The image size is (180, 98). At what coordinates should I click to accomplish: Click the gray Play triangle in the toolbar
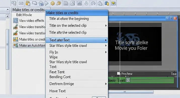pos(47,3)
